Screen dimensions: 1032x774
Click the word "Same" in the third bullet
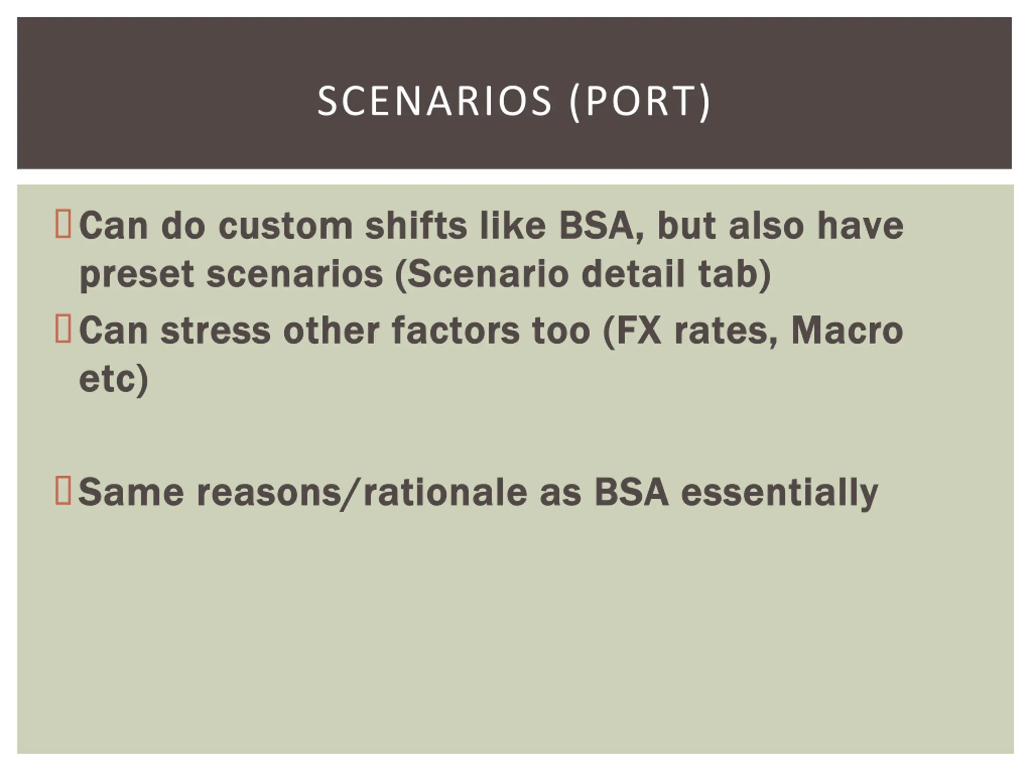[x=131, y=493]
